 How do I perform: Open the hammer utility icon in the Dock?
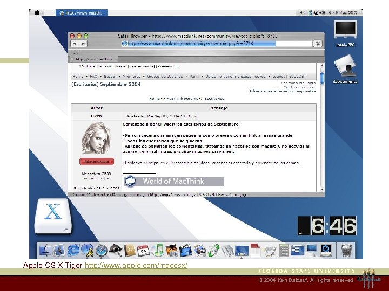click(227, 250)
